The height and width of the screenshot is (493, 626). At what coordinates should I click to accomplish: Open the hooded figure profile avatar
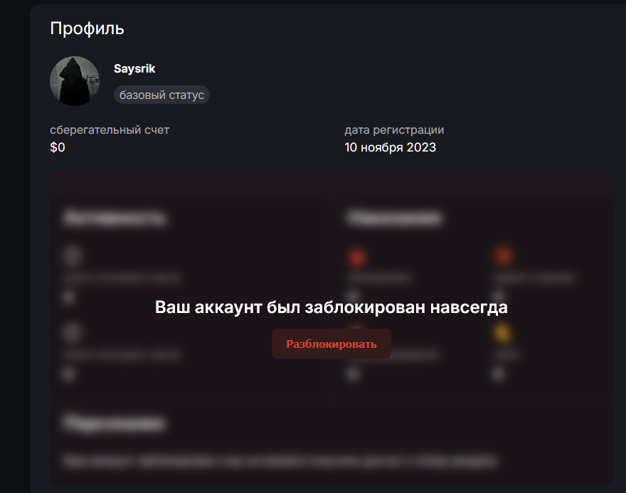(x=75, y=81)
